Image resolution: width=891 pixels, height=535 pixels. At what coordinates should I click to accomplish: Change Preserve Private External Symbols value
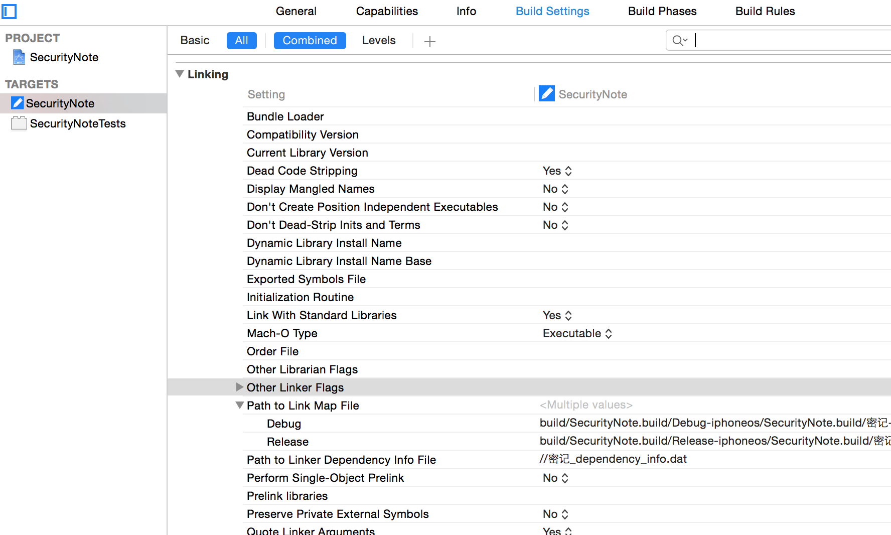coord(555,514)
